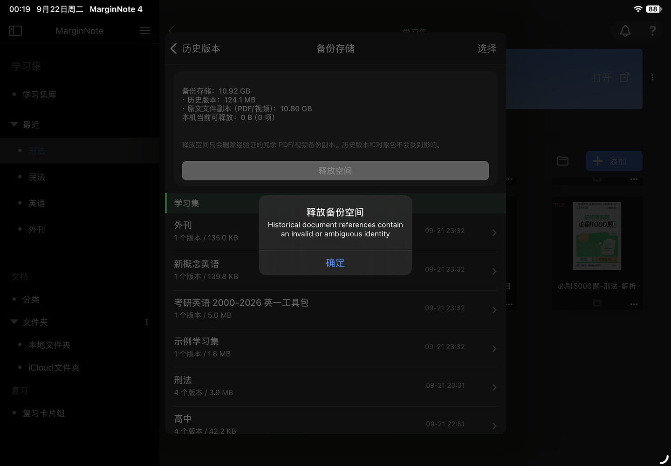
Task: Open the MarginNote hamburger menu icon
Action: pyautogui.click(x=145, y=31)
